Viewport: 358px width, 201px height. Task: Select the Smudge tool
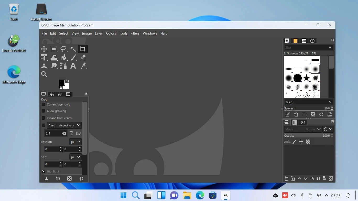click(x=54, y=66)
